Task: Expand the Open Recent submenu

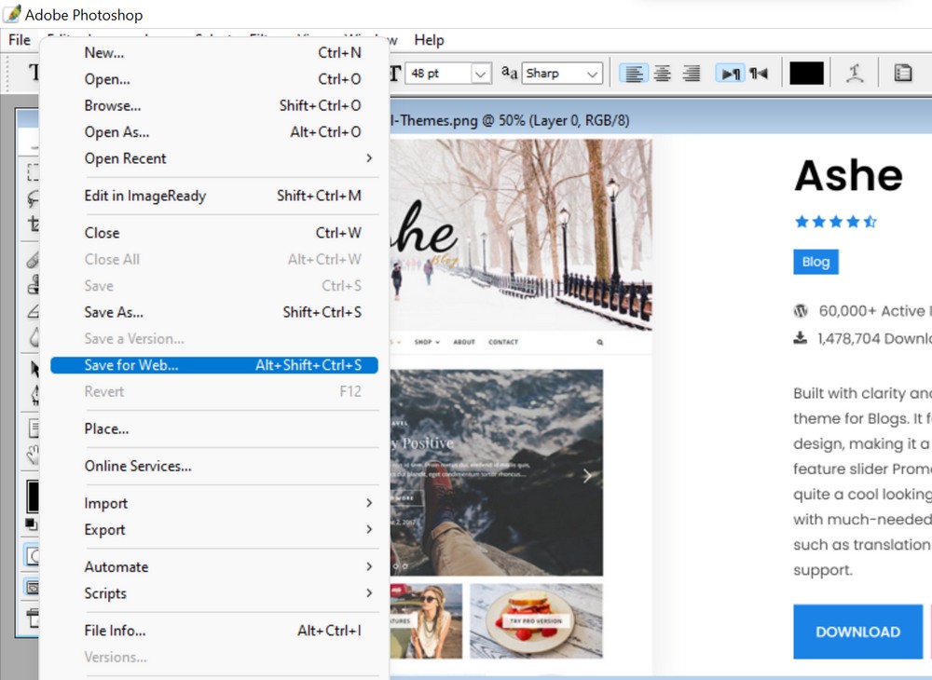Action: [x=214, y=158]
